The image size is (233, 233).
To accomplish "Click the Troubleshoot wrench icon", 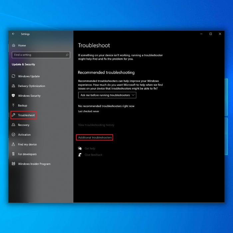I will [x=13, y=115].
